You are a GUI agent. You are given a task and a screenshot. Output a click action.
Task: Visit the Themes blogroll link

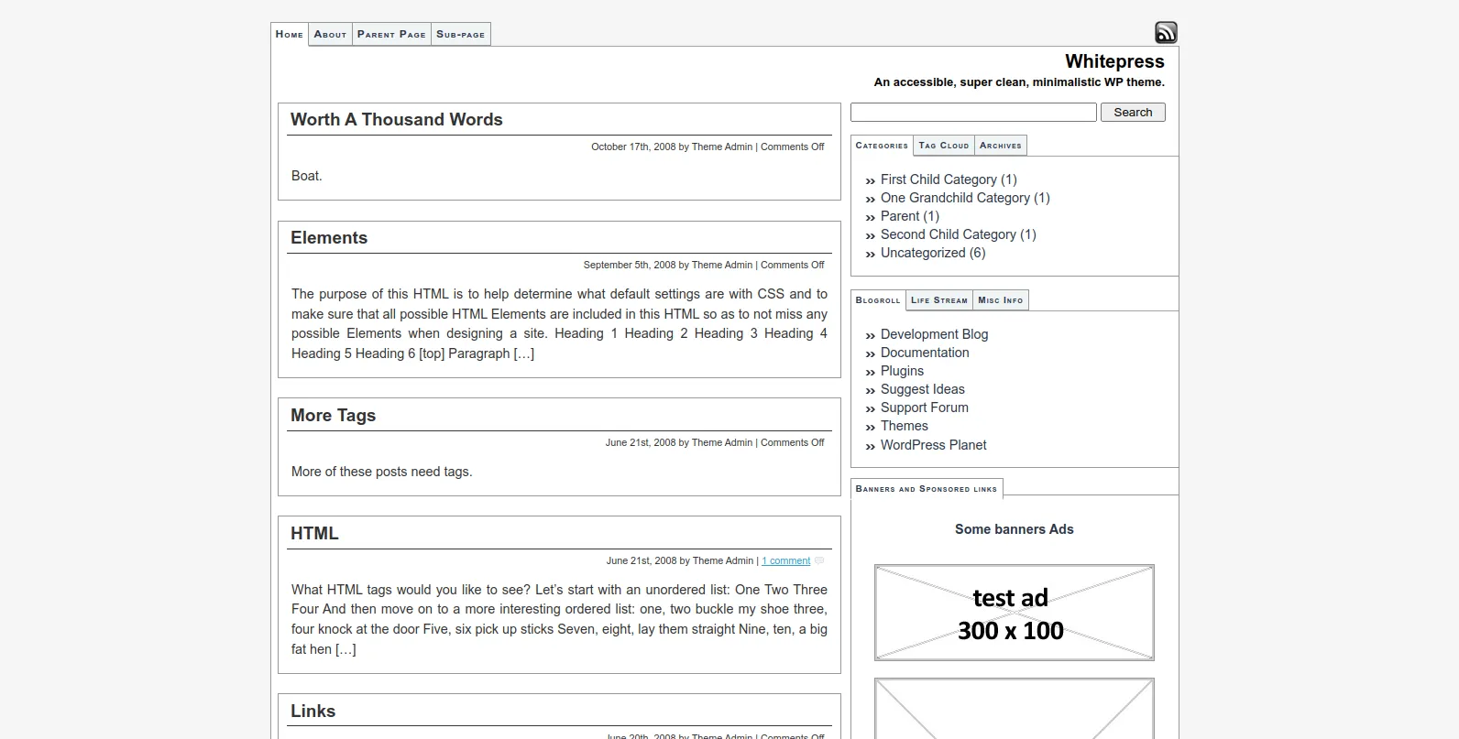(904, 426)
